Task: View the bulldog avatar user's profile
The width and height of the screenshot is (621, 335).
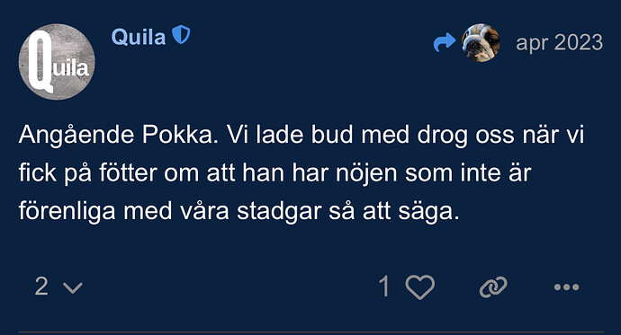Action: coord(481,43)
